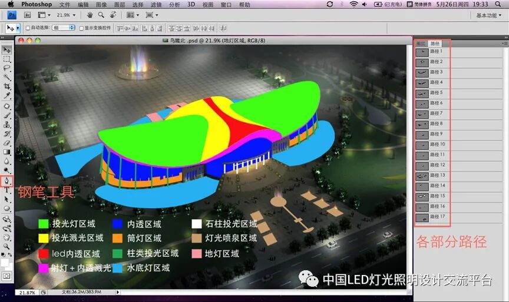Click the Auto-Align Layers icon in options bar

coord(223,28)
